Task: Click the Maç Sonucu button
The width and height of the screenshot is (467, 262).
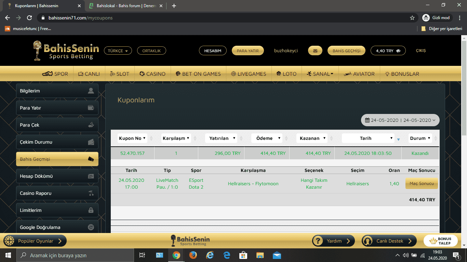Action: pyautogui.click(x=422, y=184)
